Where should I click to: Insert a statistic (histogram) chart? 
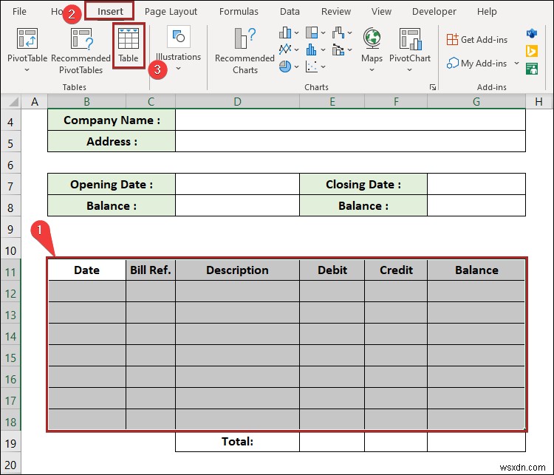[311, 49]
